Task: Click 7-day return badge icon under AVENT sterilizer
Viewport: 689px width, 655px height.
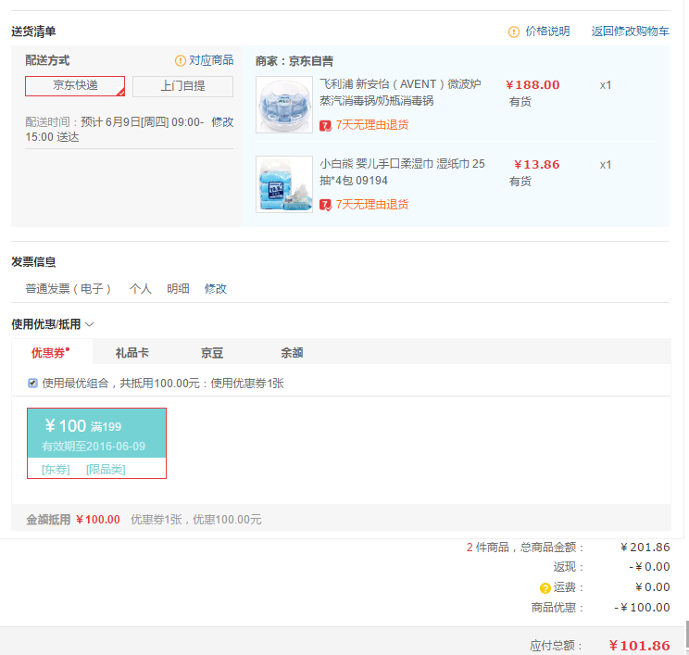Action: pyautogui.click(x=325, y=126)
